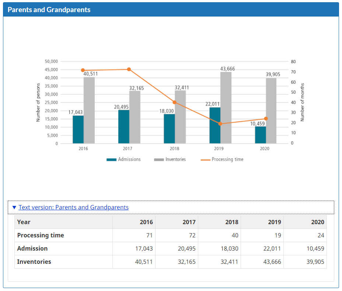
Task: Select the 2016 orange processing time data point
Action: 83,70
